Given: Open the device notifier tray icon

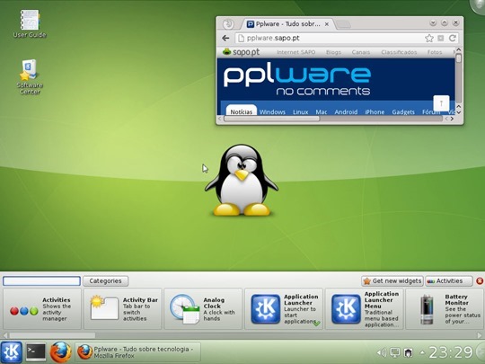Looking at the screenshot, I should tap(409, 352).
